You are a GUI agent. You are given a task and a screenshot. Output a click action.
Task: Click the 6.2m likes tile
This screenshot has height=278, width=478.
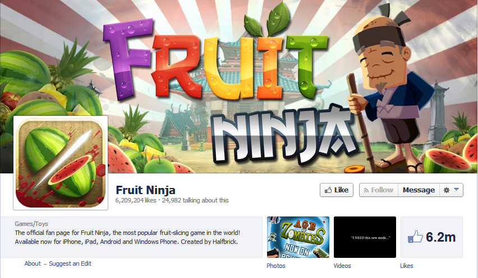[x=431, y=237]
